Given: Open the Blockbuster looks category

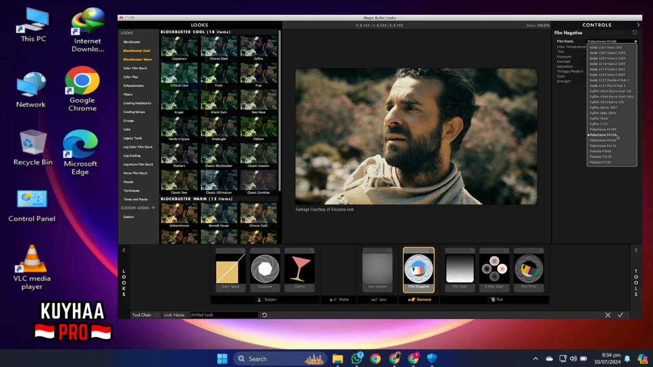Looking at the screenshot, I should click(x=132, y=42).
